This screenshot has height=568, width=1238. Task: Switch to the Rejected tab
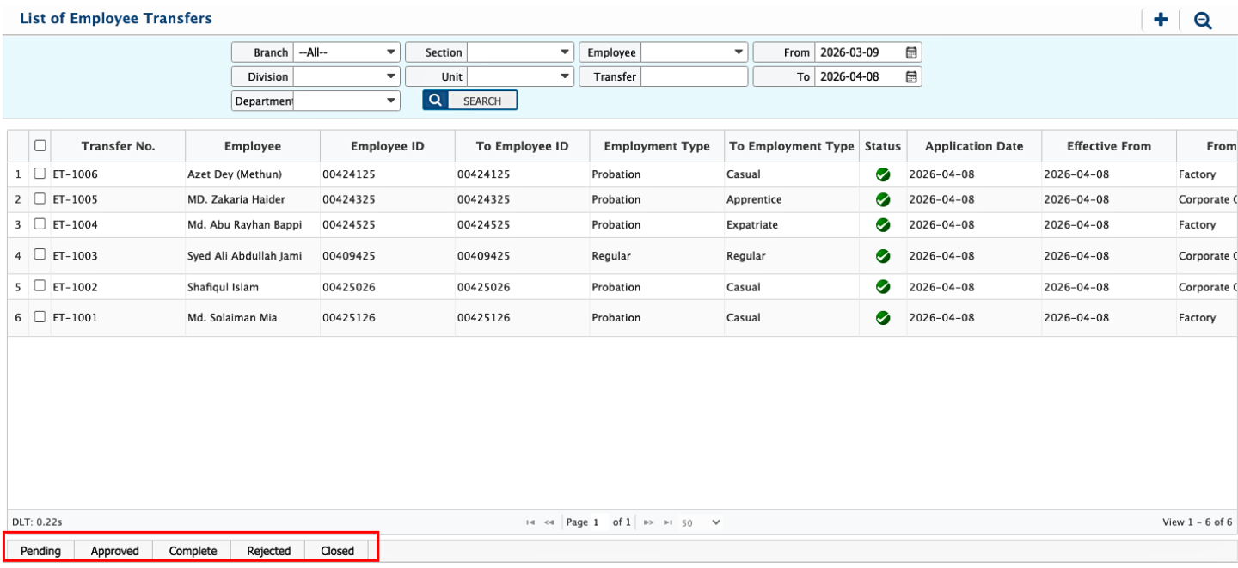coord(268,551)
